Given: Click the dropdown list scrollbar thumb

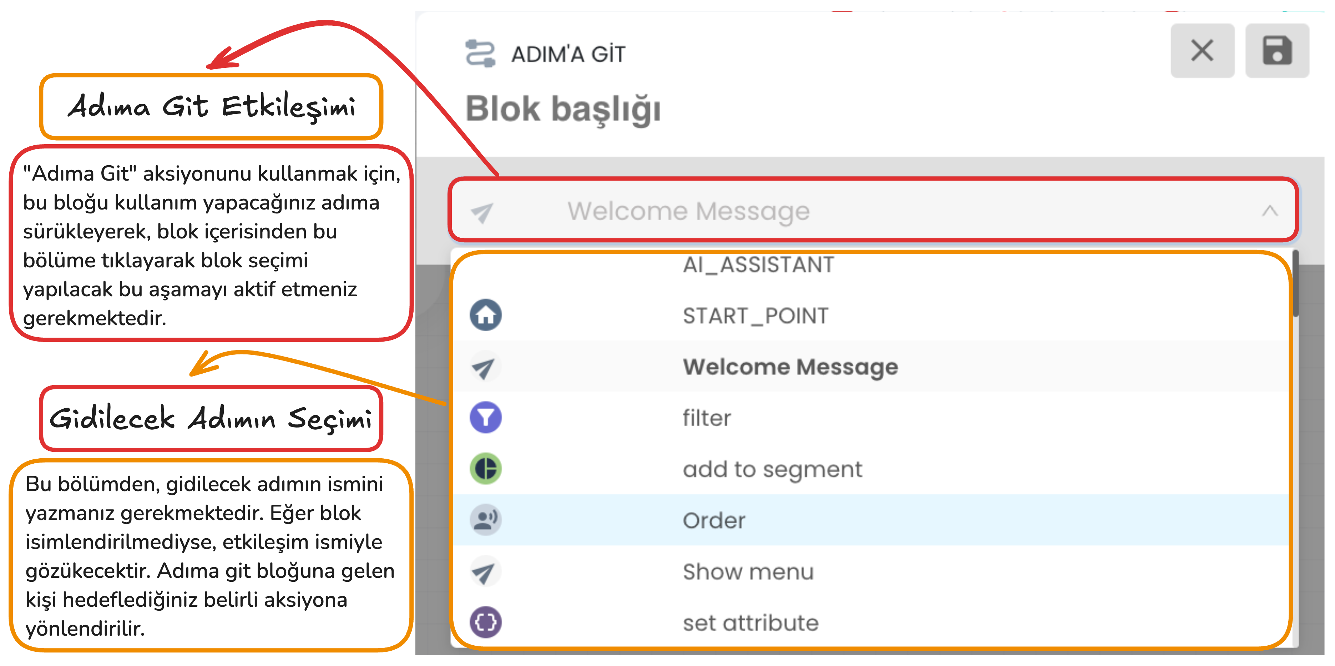Looking at the screenshot, I should tap(1296, 283).
